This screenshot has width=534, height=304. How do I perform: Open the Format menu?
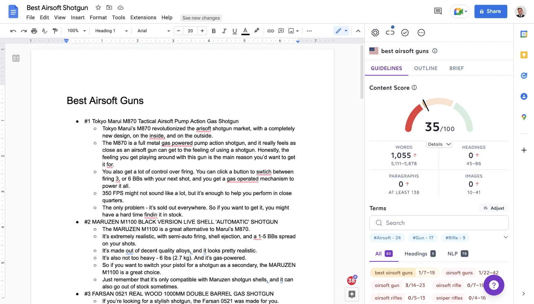click(x=98, y=17)
